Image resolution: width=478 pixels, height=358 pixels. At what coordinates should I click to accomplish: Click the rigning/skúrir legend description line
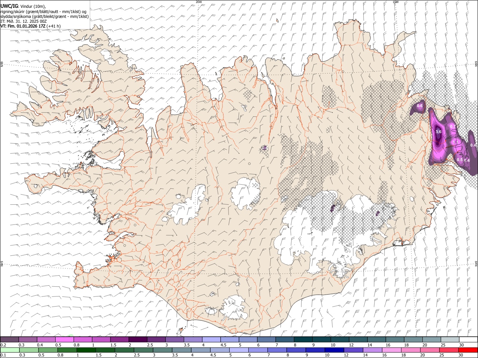[44, 12]
